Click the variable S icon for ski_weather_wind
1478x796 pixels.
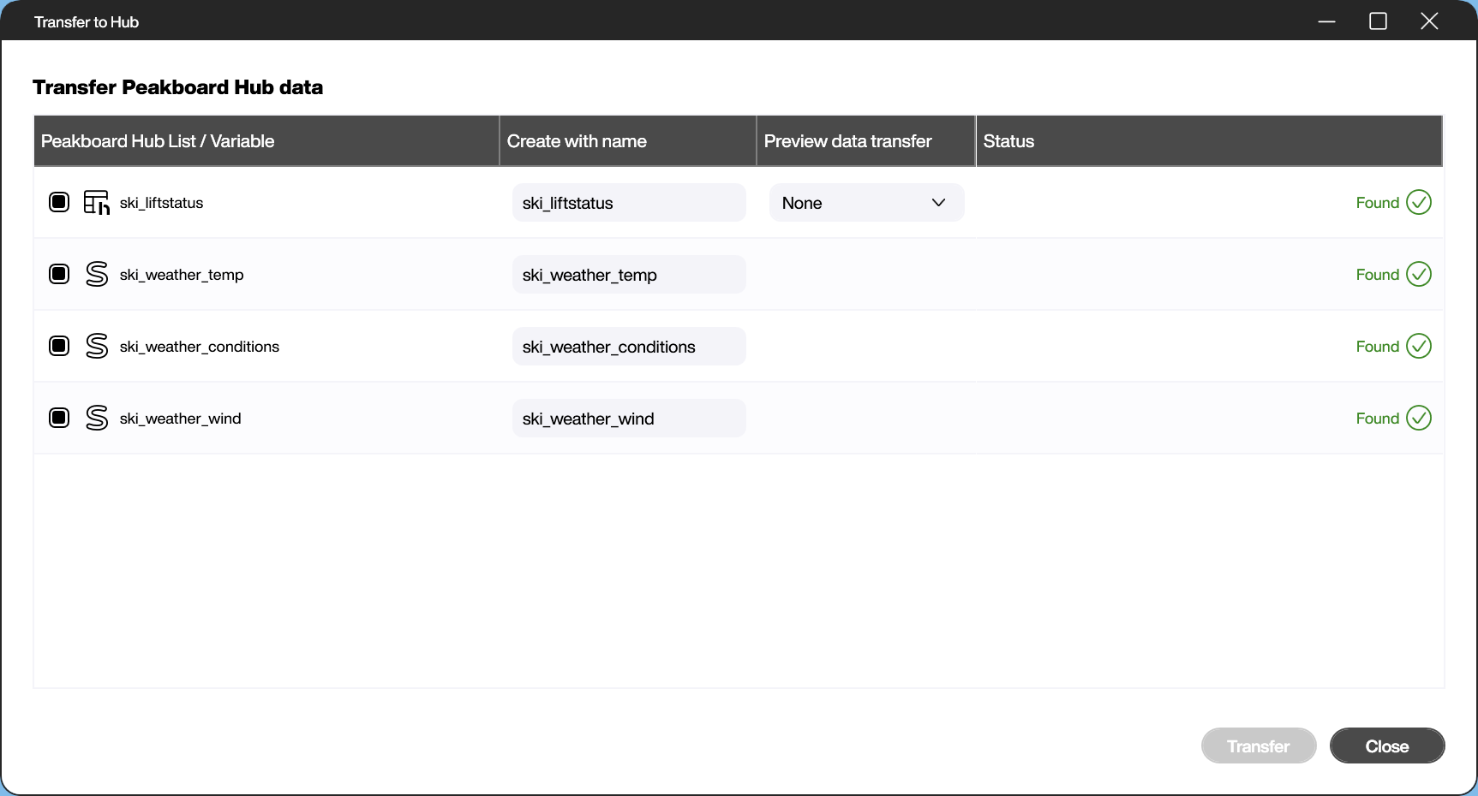[x=97, y=419]
